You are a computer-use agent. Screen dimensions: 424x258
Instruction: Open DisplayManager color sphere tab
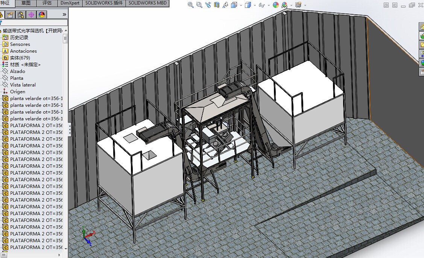[42, 15]
